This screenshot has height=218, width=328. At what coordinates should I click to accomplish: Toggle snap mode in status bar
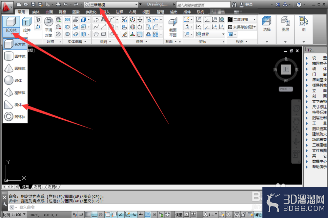pos(81,214)
